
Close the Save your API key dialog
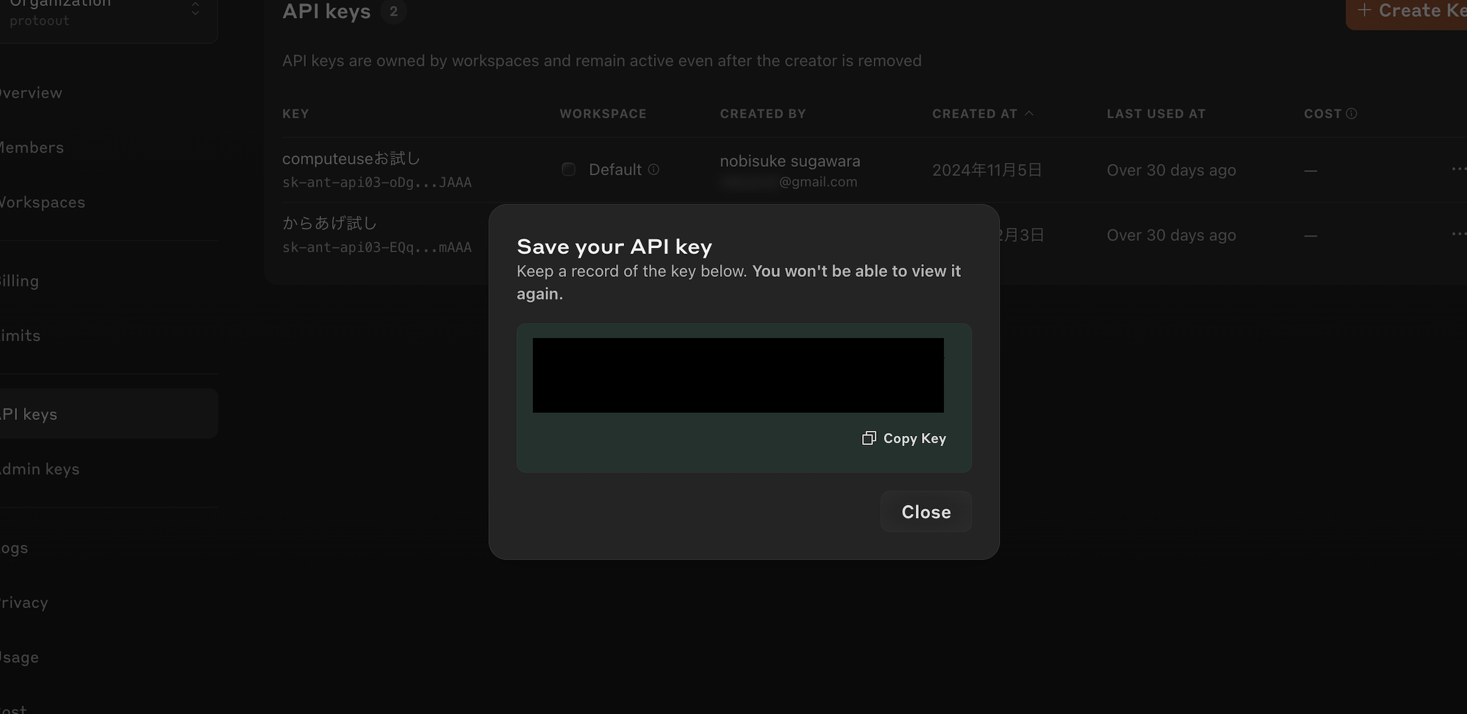[926, 512]
